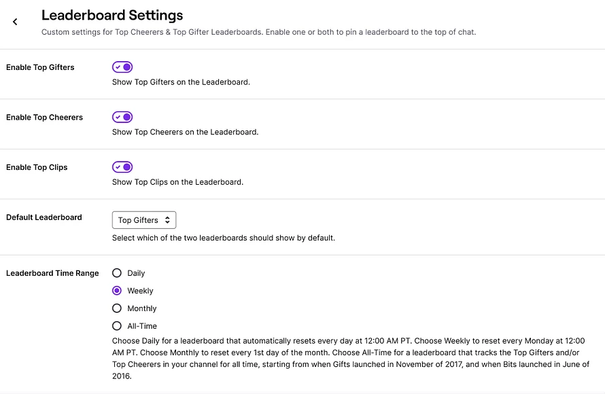Click the Enable Top Clips label
This screenshot has height=394, width=605.
click(37, 167)
